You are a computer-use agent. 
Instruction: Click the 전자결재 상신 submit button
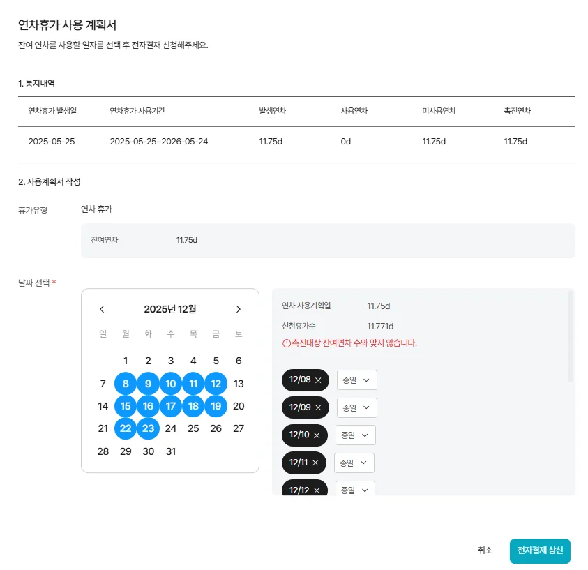pyautogui.click(x=539, y=550)
